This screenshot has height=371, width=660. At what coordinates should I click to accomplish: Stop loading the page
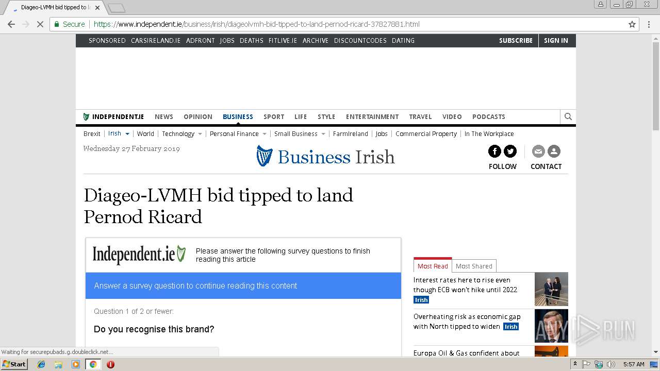(x=40, y=24)
